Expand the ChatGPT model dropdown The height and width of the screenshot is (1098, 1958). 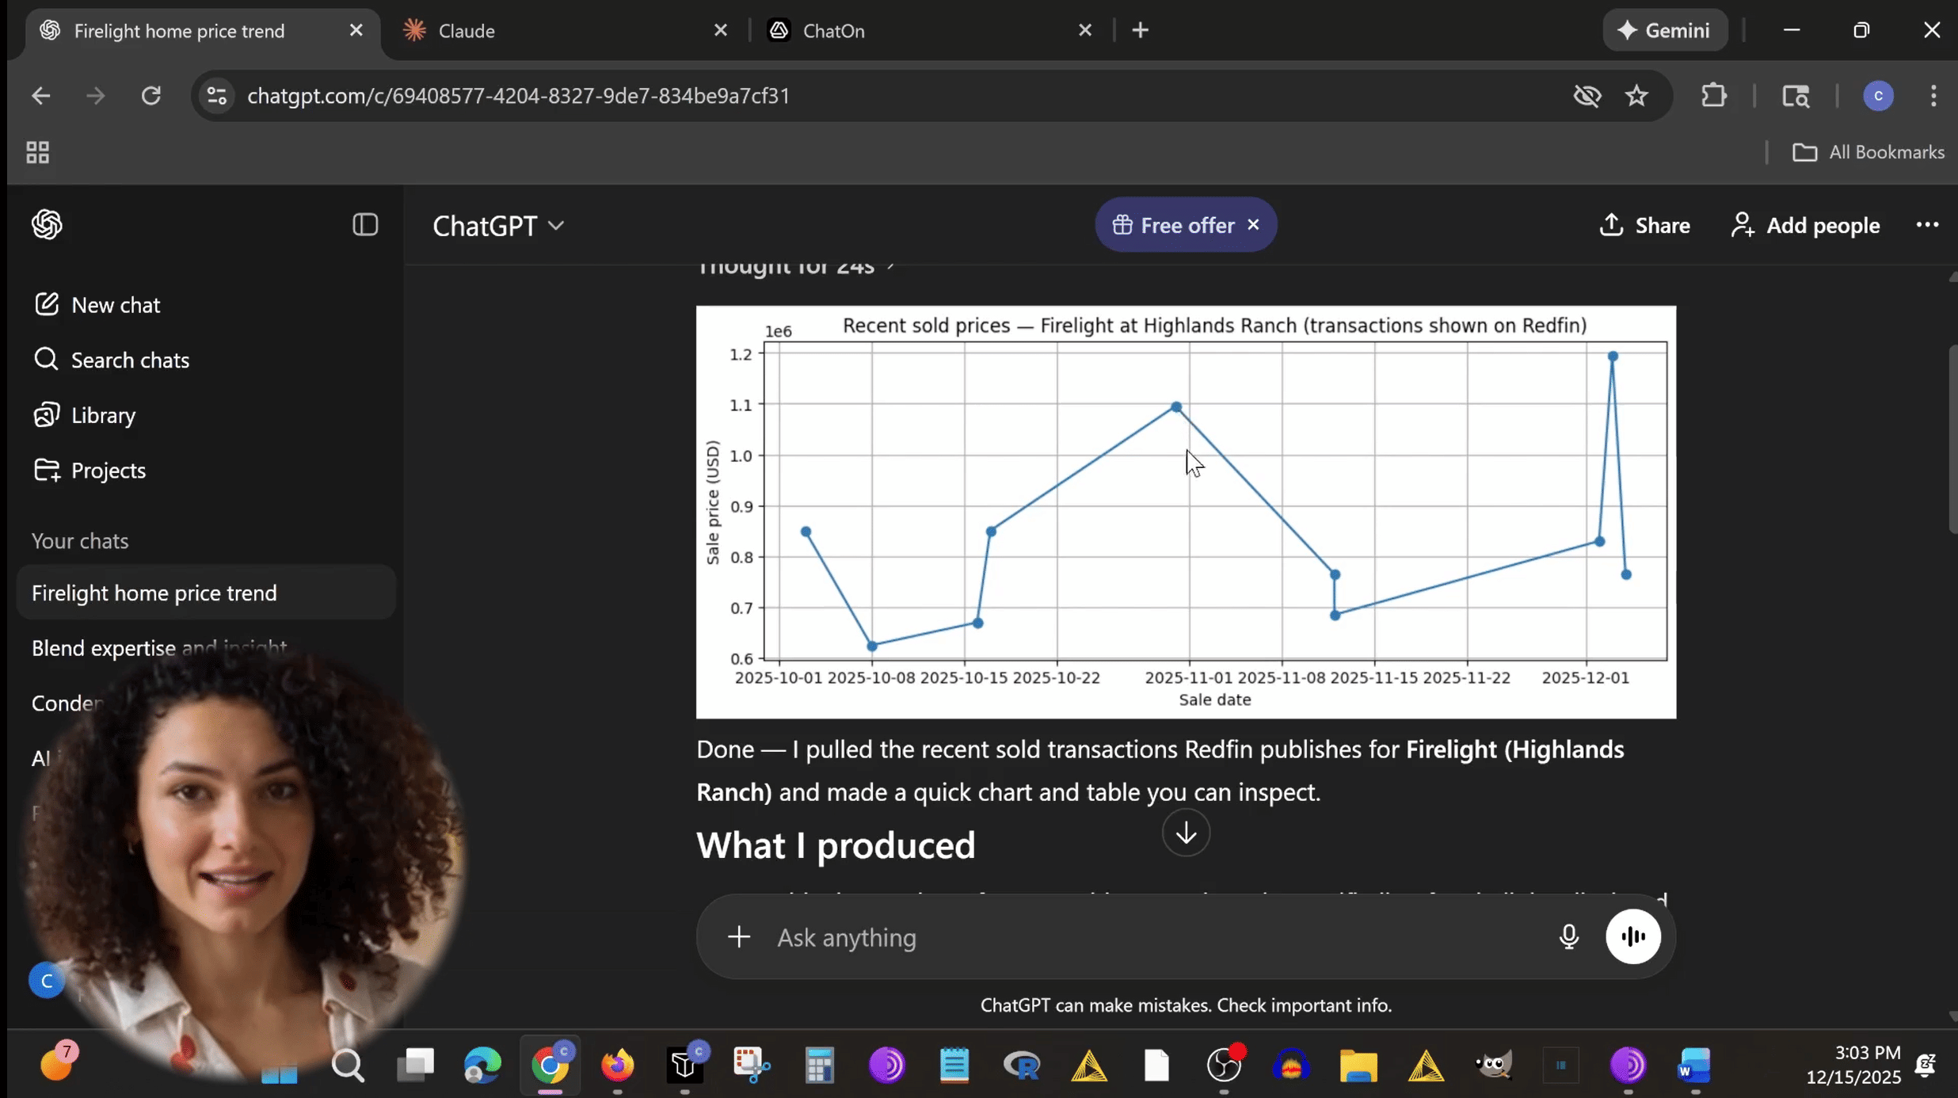point(498,226)
